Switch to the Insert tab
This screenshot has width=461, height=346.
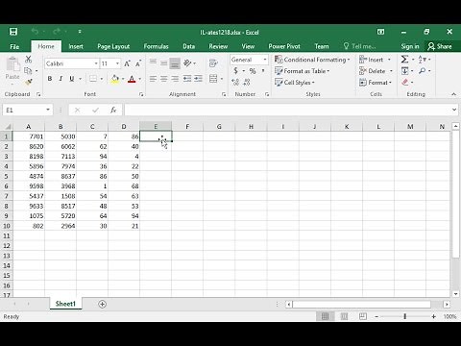(76, 46)
